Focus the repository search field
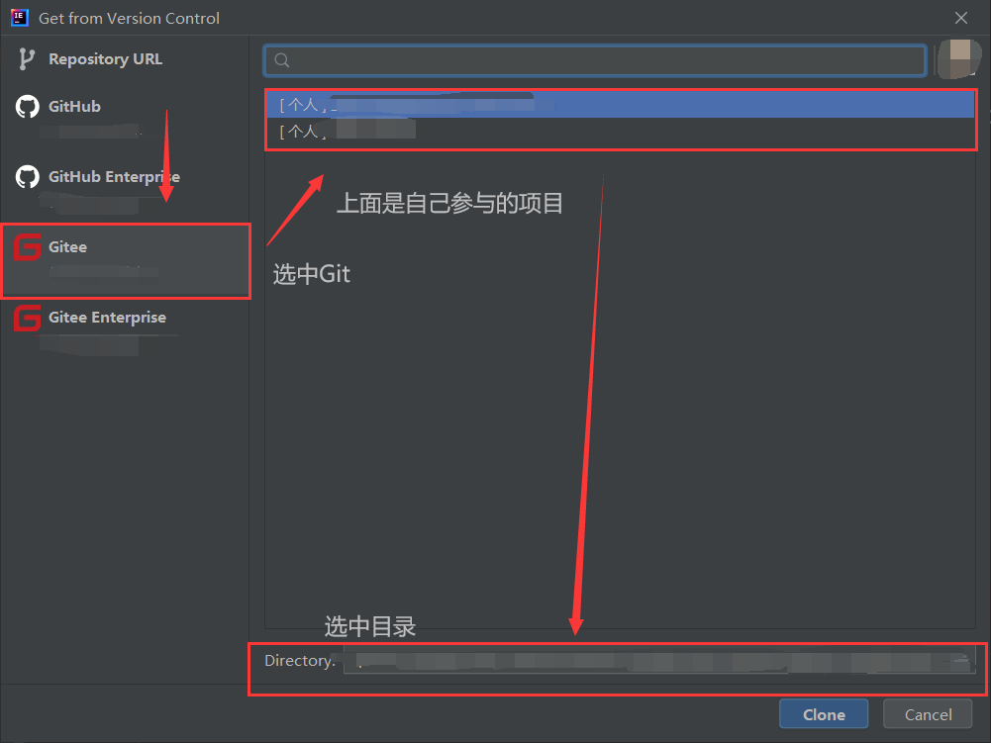This screenshot has width=991, height=743. tap(595, 60)
